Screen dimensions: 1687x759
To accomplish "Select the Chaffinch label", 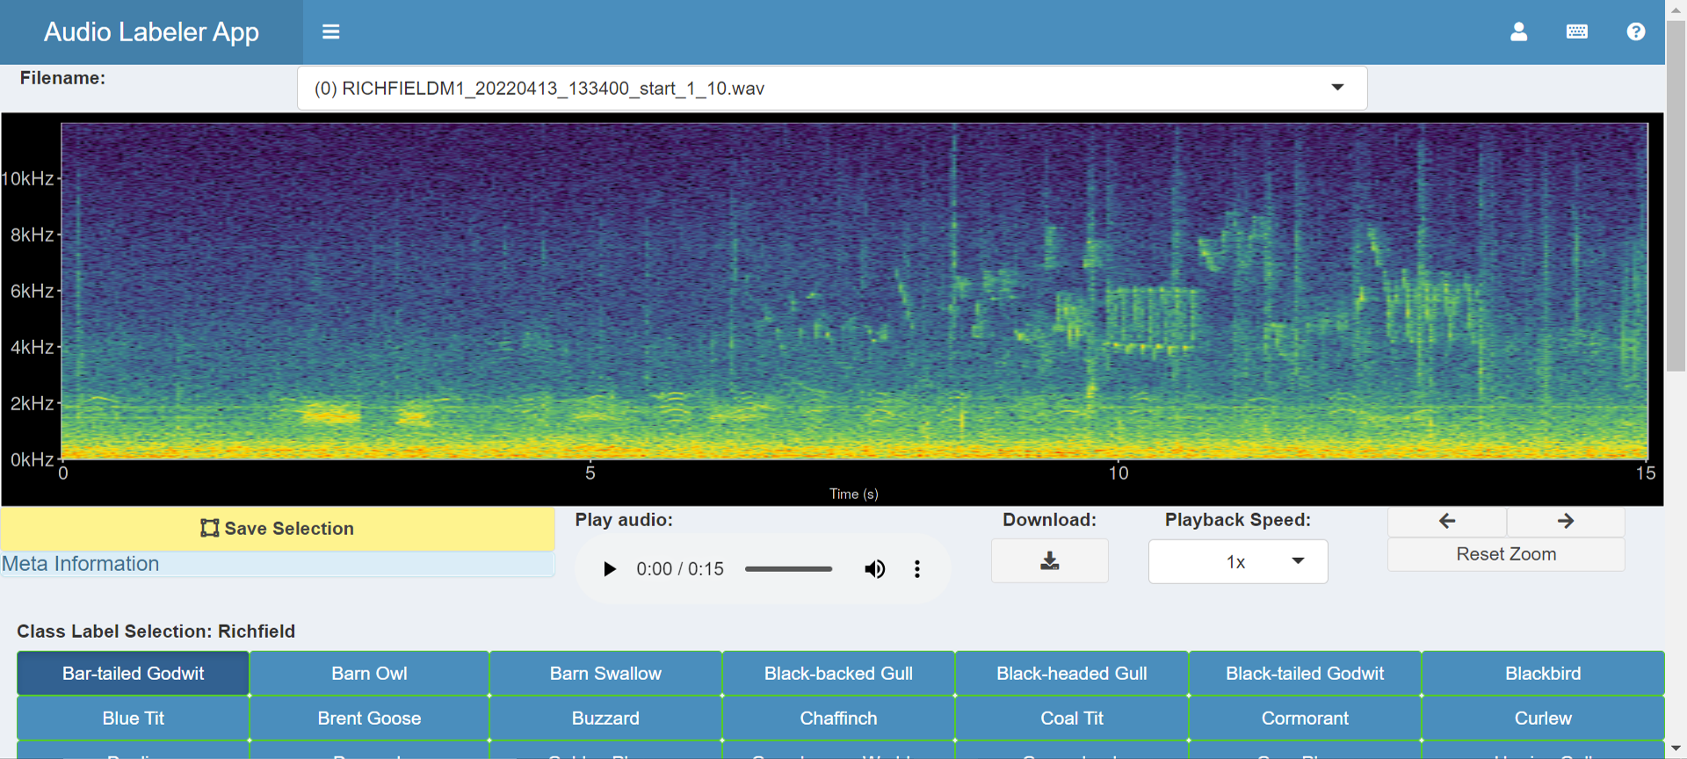I will 838,718.
